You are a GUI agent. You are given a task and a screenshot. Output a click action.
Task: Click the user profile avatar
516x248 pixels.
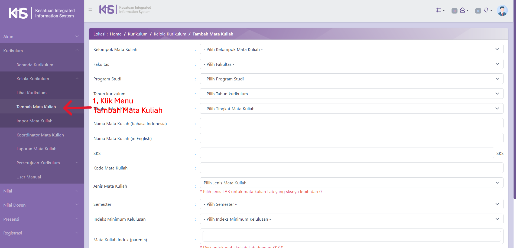click(x=502, y=11)
